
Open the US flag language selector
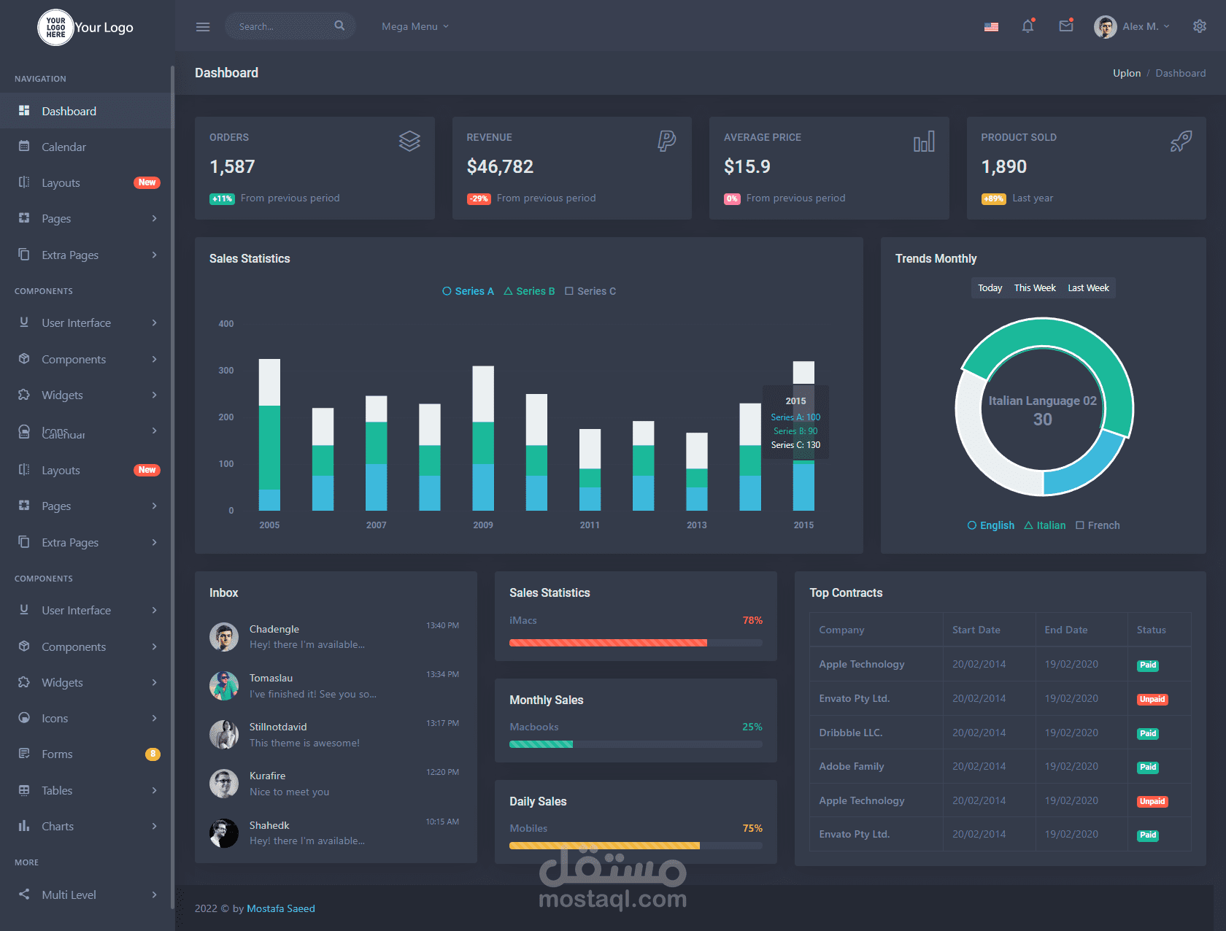click(991, 27)
